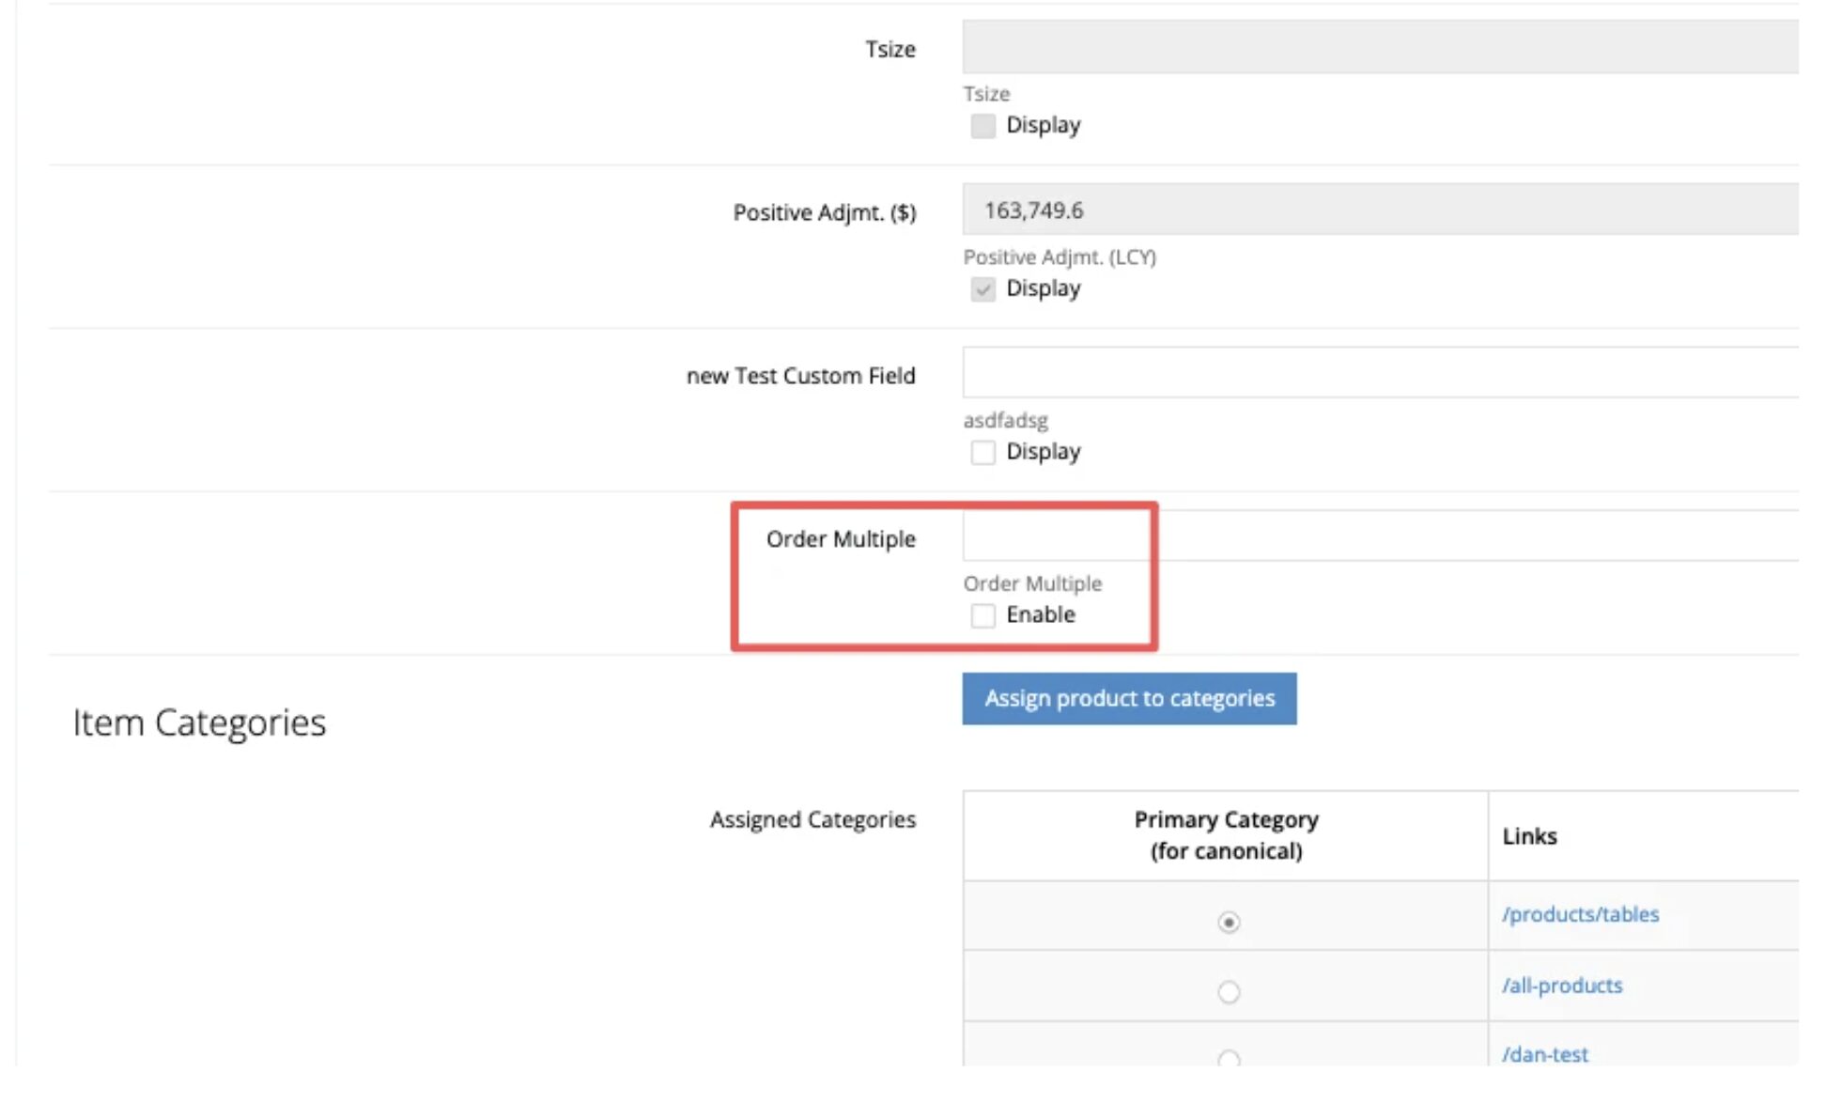The image size is (1826, 1103).
Task: Click the new Test Custom Field label
Action: click(800, 376)
